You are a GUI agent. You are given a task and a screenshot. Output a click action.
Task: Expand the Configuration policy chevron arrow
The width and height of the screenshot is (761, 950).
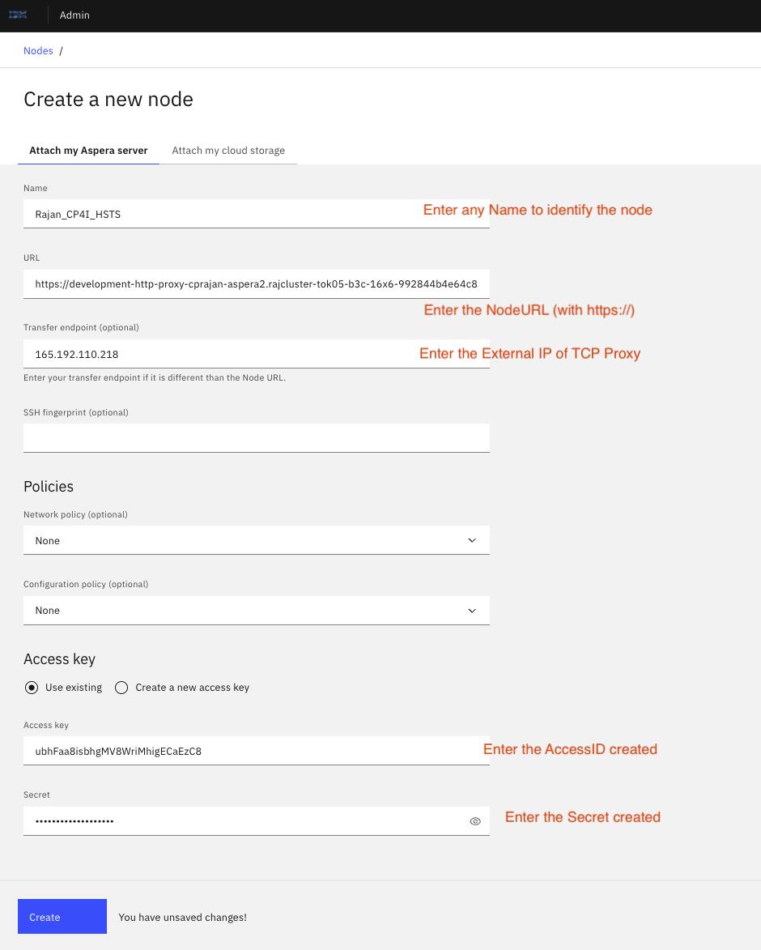[x=472, y=610]
